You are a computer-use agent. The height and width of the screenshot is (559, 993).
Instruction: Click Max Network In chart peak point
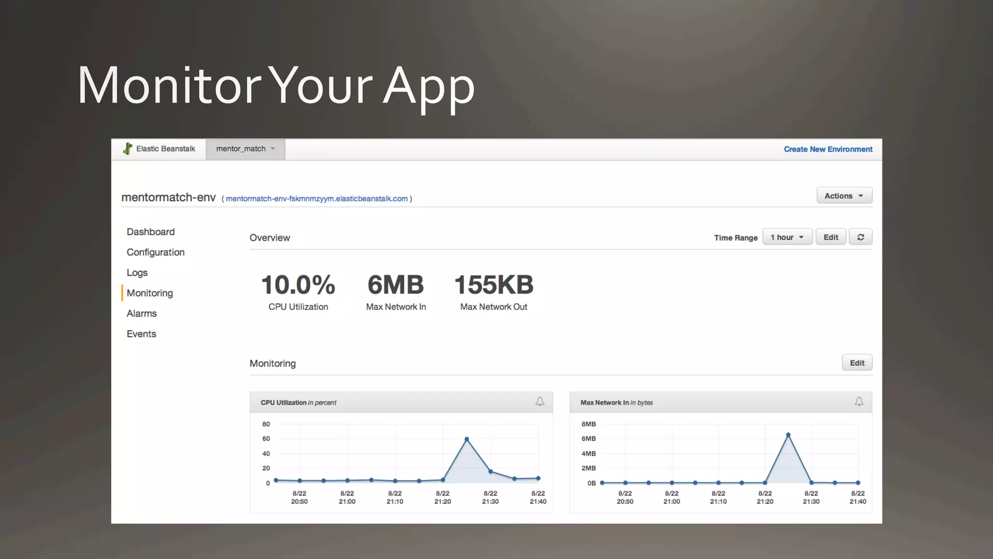tap(788, 435)
